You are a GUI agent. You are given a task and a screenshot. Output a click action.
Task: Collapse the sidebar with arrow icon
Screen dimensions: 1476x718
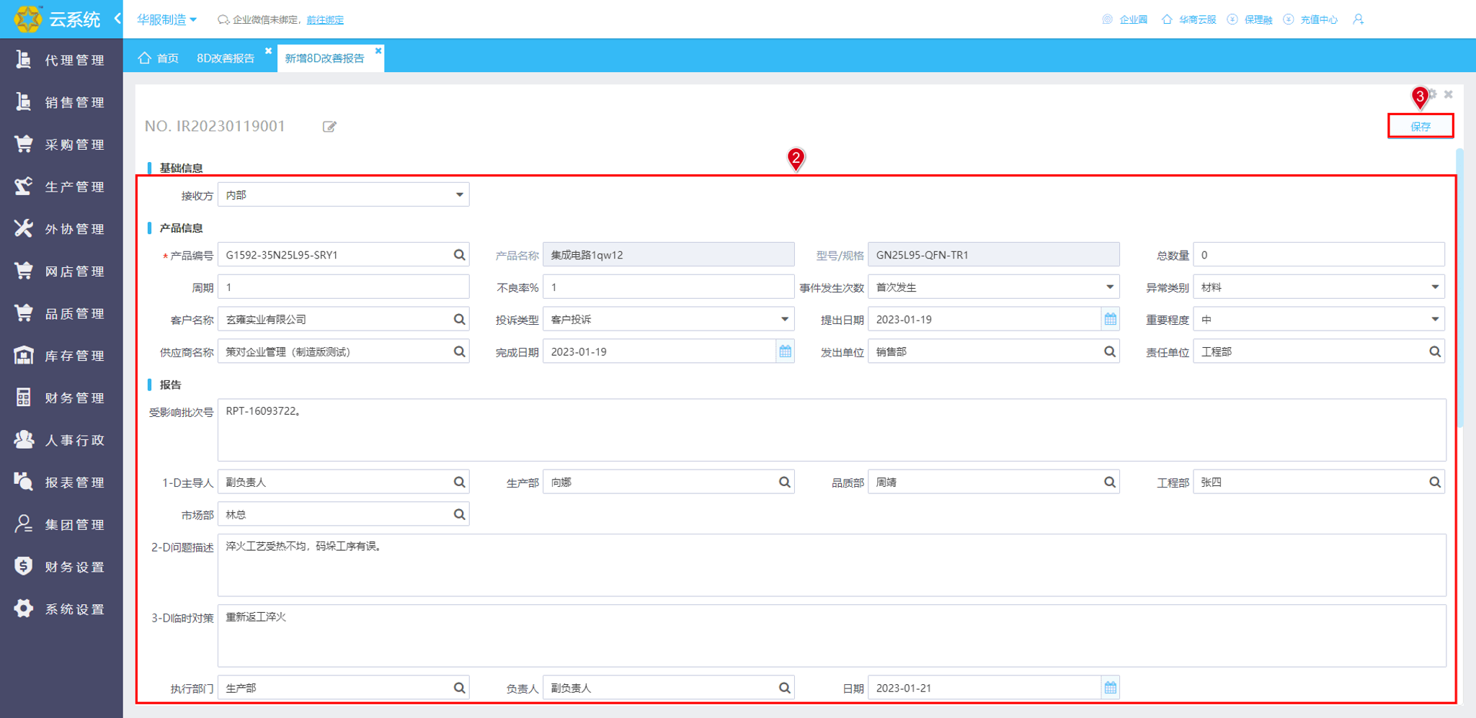[x=117, y=19]
